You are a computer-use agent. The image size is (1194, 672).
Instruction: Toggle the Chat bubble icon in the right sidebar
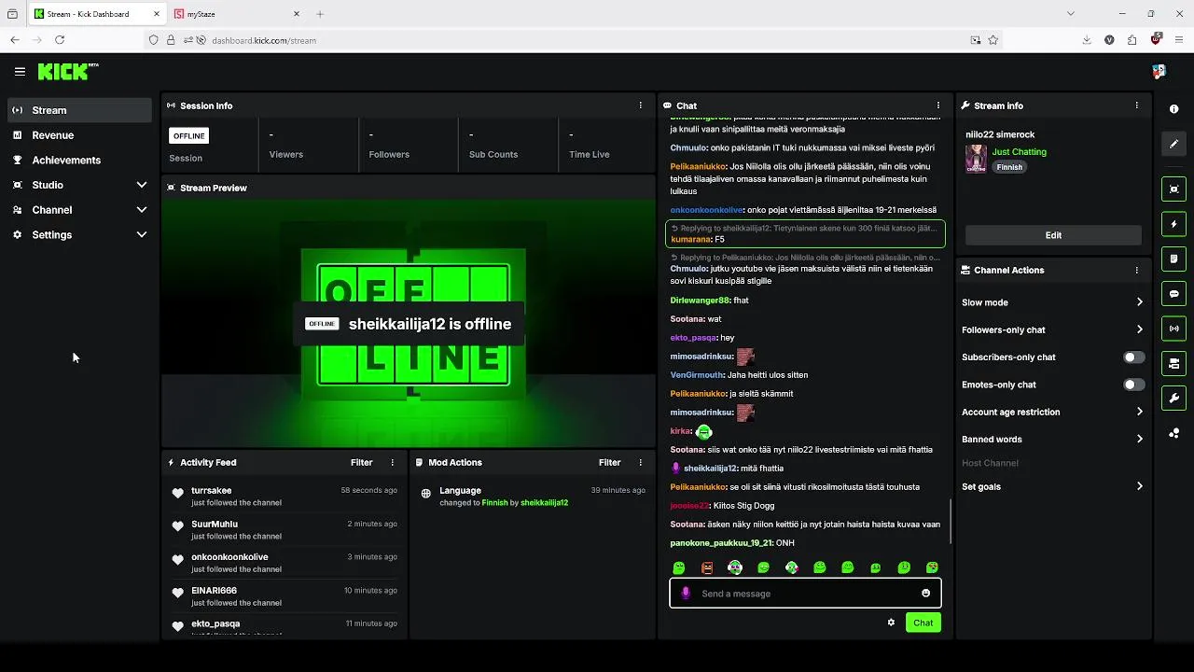(1173, 294)
